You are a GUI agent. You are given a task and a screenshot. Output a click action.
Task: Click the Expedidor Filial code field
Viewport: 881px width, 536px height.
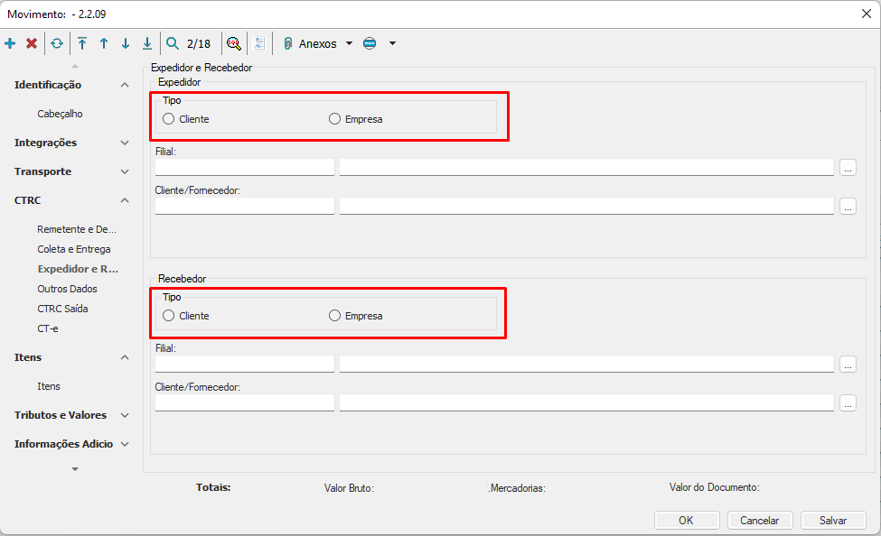[245, 167]
